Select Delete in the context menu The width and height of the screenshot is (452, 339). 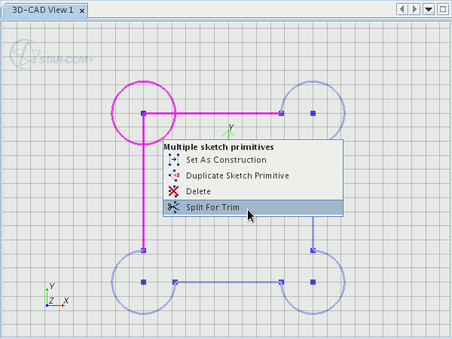198,191
